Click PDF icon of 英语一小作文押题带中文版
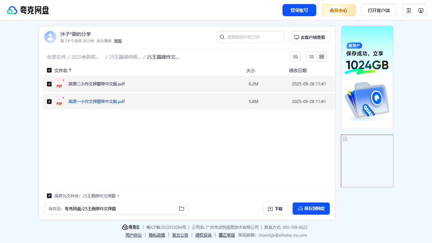 coord(59,101)
